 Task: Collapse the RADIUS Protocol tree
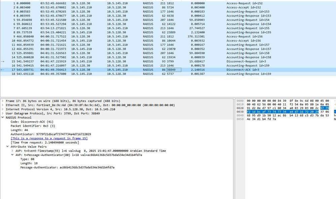3,118
